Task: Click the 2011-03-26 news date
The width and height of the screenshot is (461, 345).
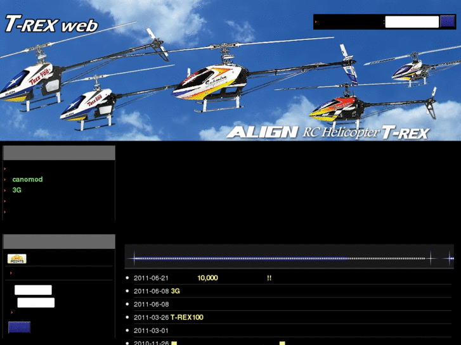Action: pos(151,317)
